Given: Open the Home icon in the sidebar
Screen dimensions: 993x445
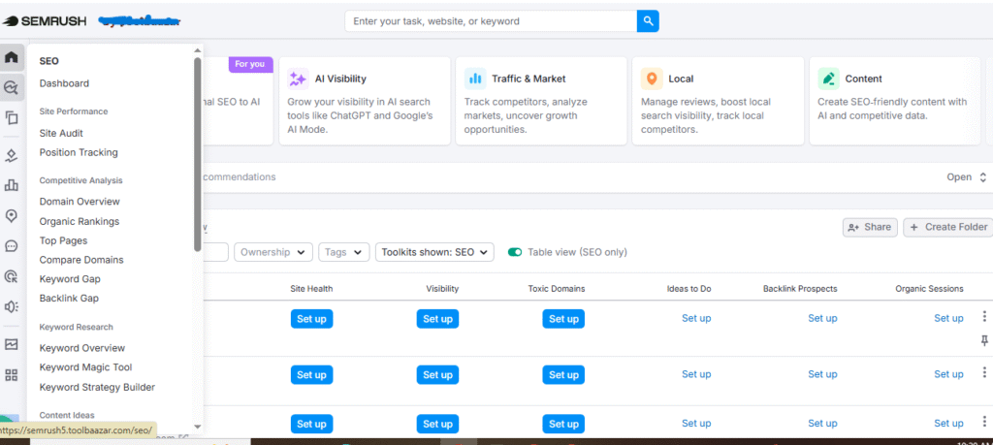Looking at the screenshot, I should [x=11, y=57].
